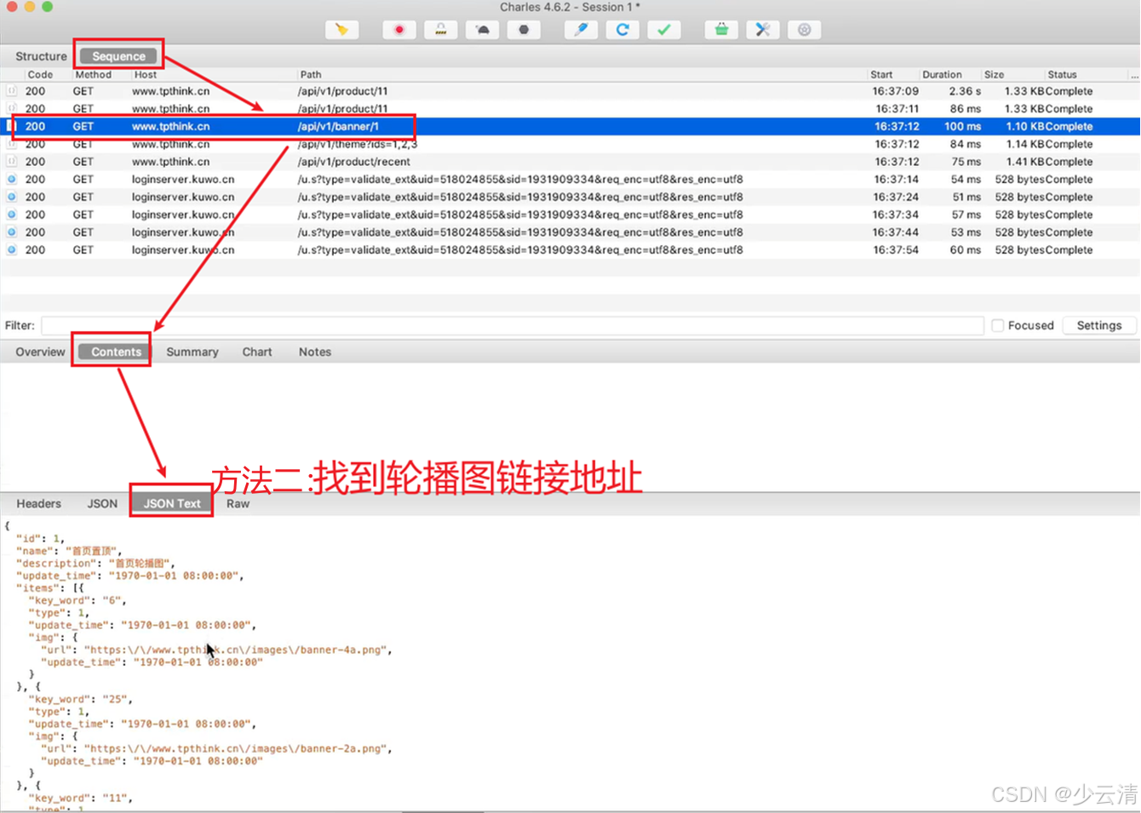The image size is (1141, 813).
Task: Open the Notes tab
Action: [315, 352]
